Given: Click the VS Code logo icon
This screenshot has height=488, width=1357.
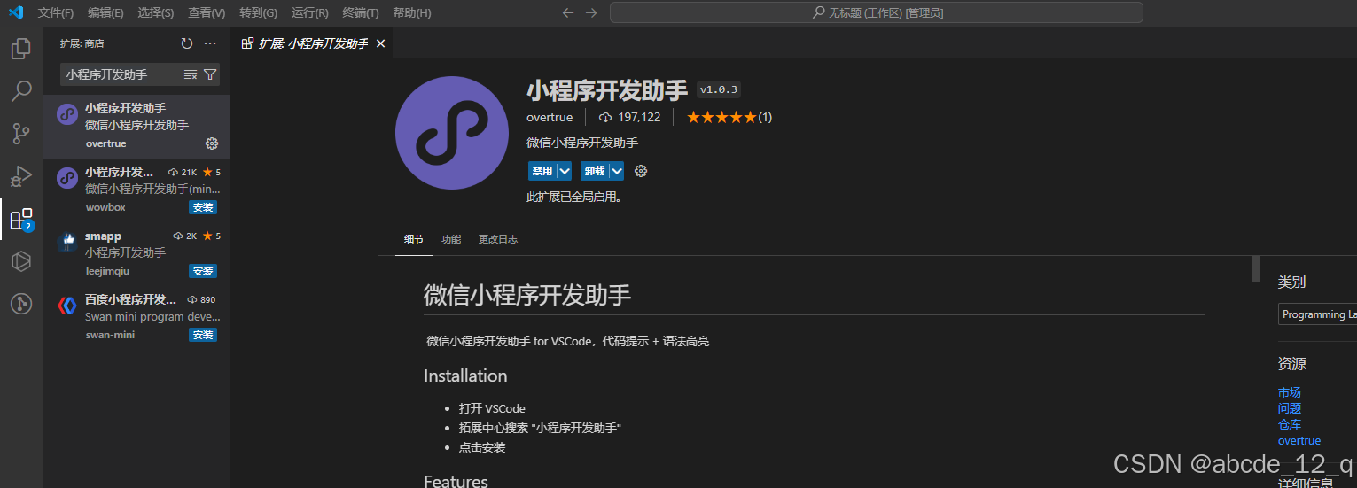Looking at the screenshot, I should tap(16, 12).
